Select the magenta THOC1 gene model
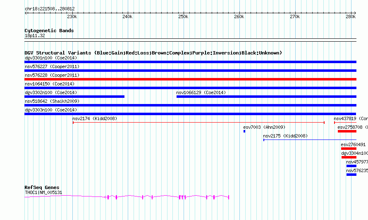This screenshot has width=368, height=220. 127,197
